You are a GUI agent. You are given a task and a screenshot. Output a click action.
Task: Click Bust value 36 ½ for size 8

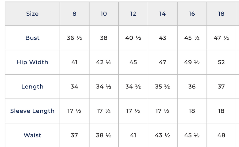pos(74,38)
